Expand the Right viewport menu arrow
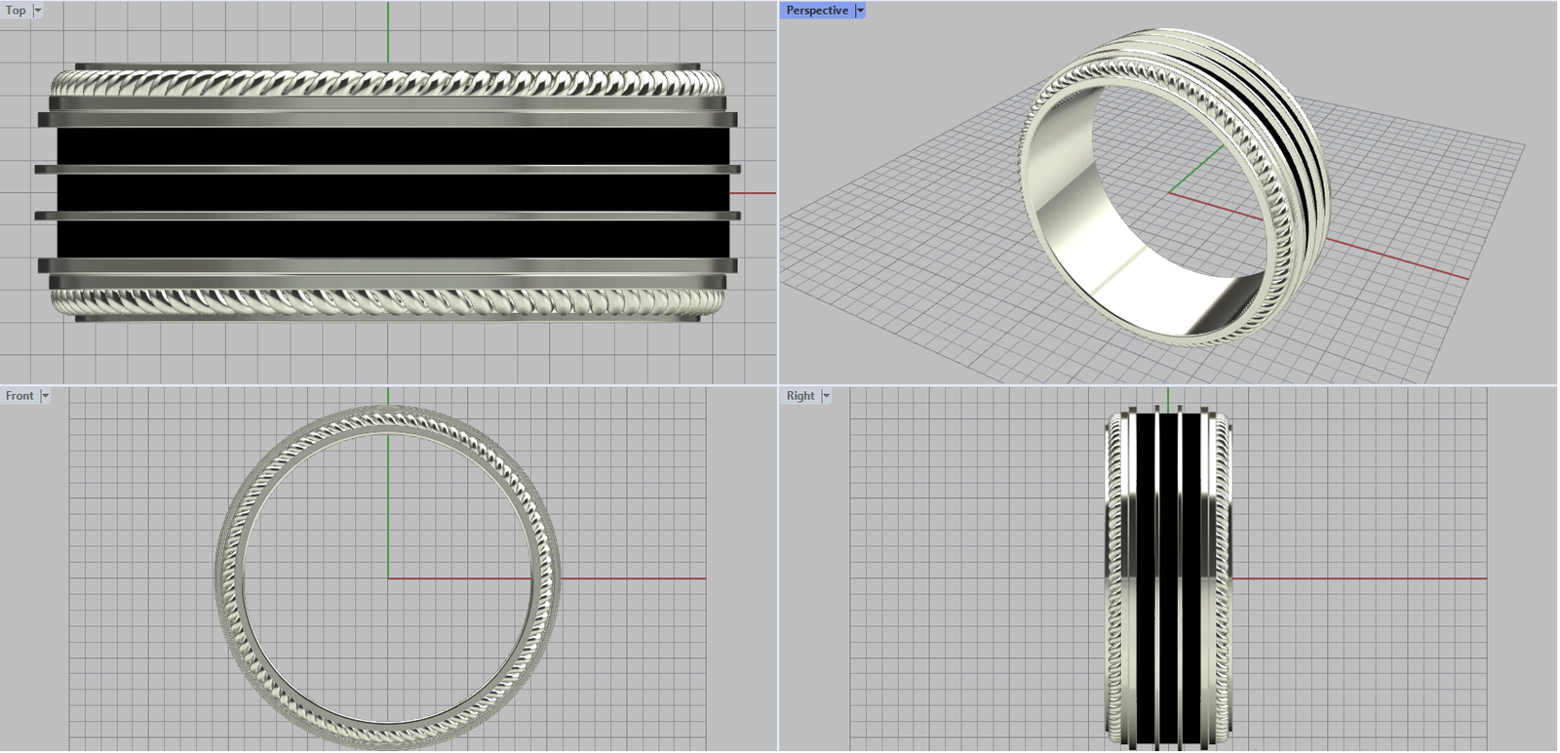The height and width of the screenshot is (753, 1560). click(x=826, y=396)
